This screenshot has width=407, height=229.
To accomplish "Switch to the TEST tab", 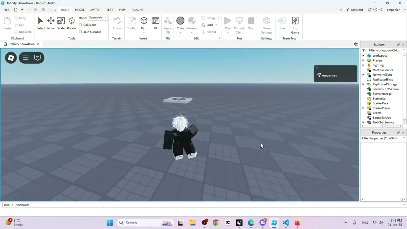I will pos(109,10).
